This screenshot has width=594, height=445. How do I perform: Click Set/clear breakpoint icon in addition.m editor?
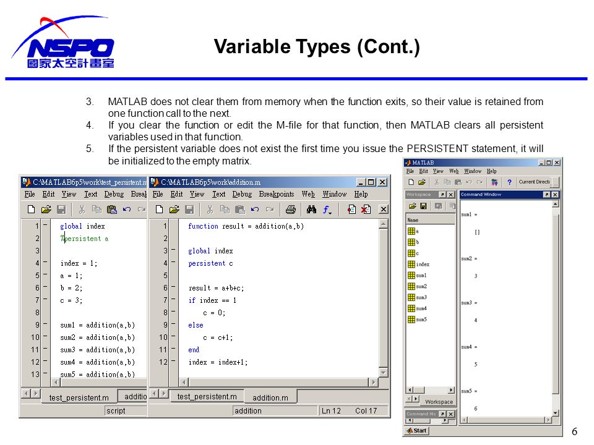[351, 210]
